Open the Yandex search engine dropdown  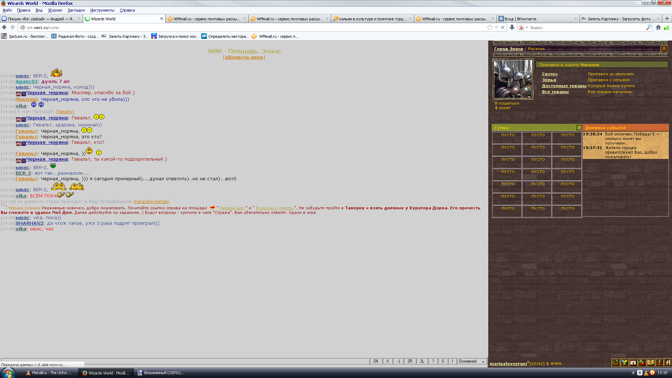(x=527, y=28)
